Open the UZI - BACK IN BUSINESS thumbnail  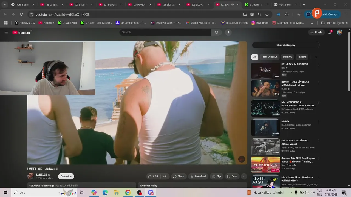265,71
